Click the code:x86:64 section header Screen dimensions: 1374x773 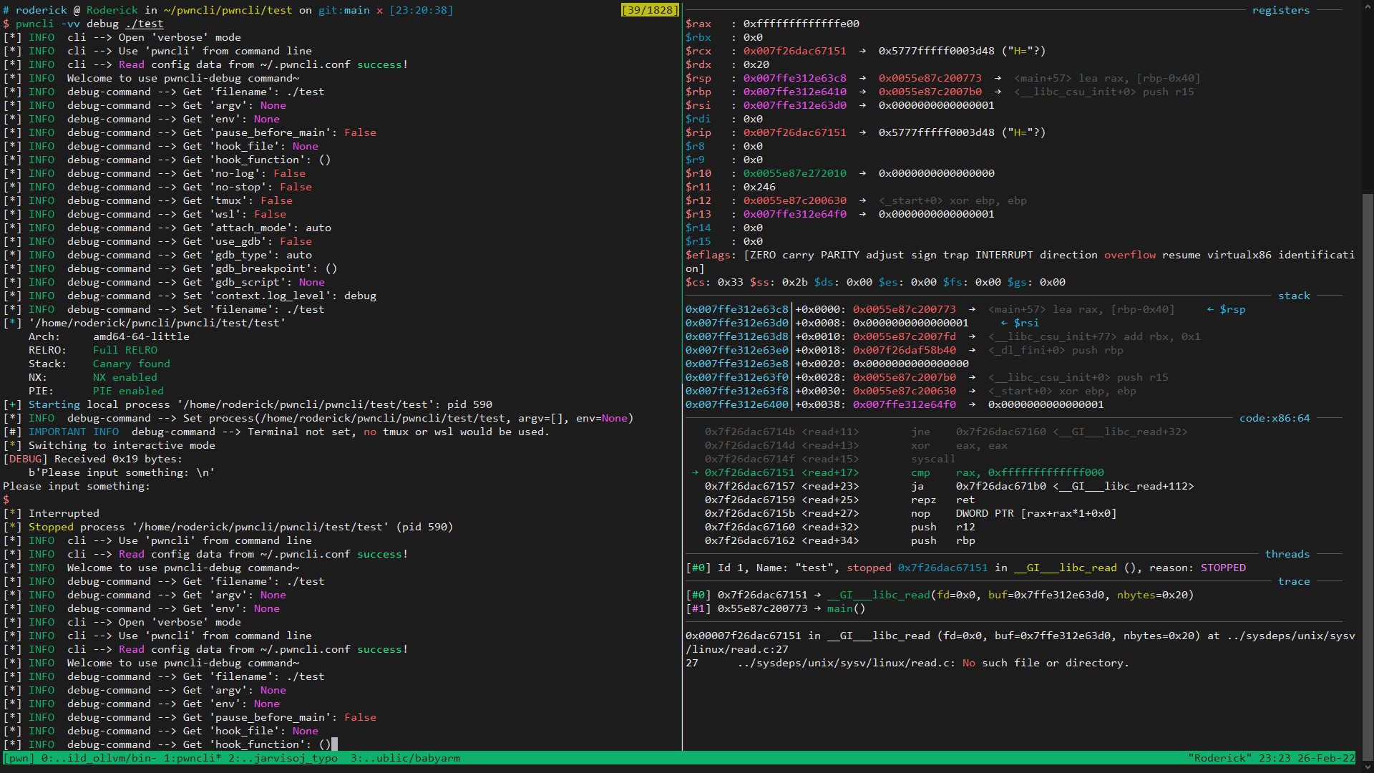pyautogui.click(x=1274, y=418)
